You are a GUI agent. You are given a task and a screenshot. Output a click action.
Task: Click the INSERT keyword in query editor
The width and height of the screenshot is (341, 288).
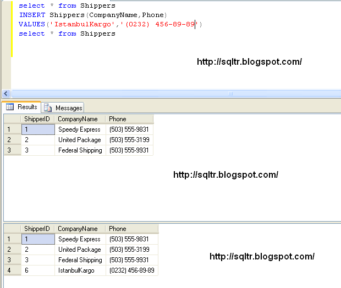tap(32, 15)
